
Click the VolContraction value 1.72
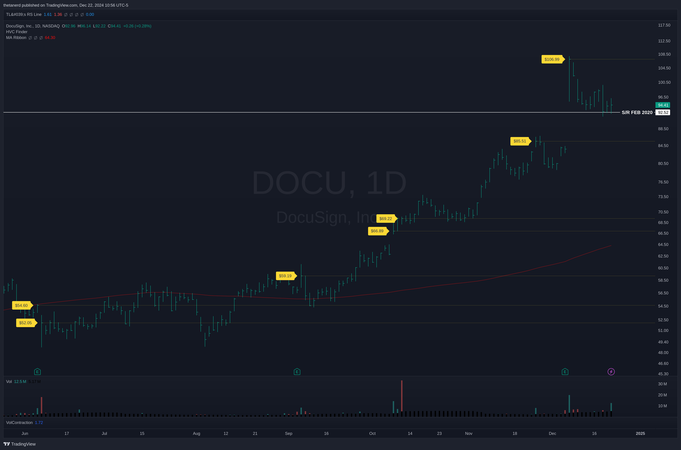click(39, 422)
